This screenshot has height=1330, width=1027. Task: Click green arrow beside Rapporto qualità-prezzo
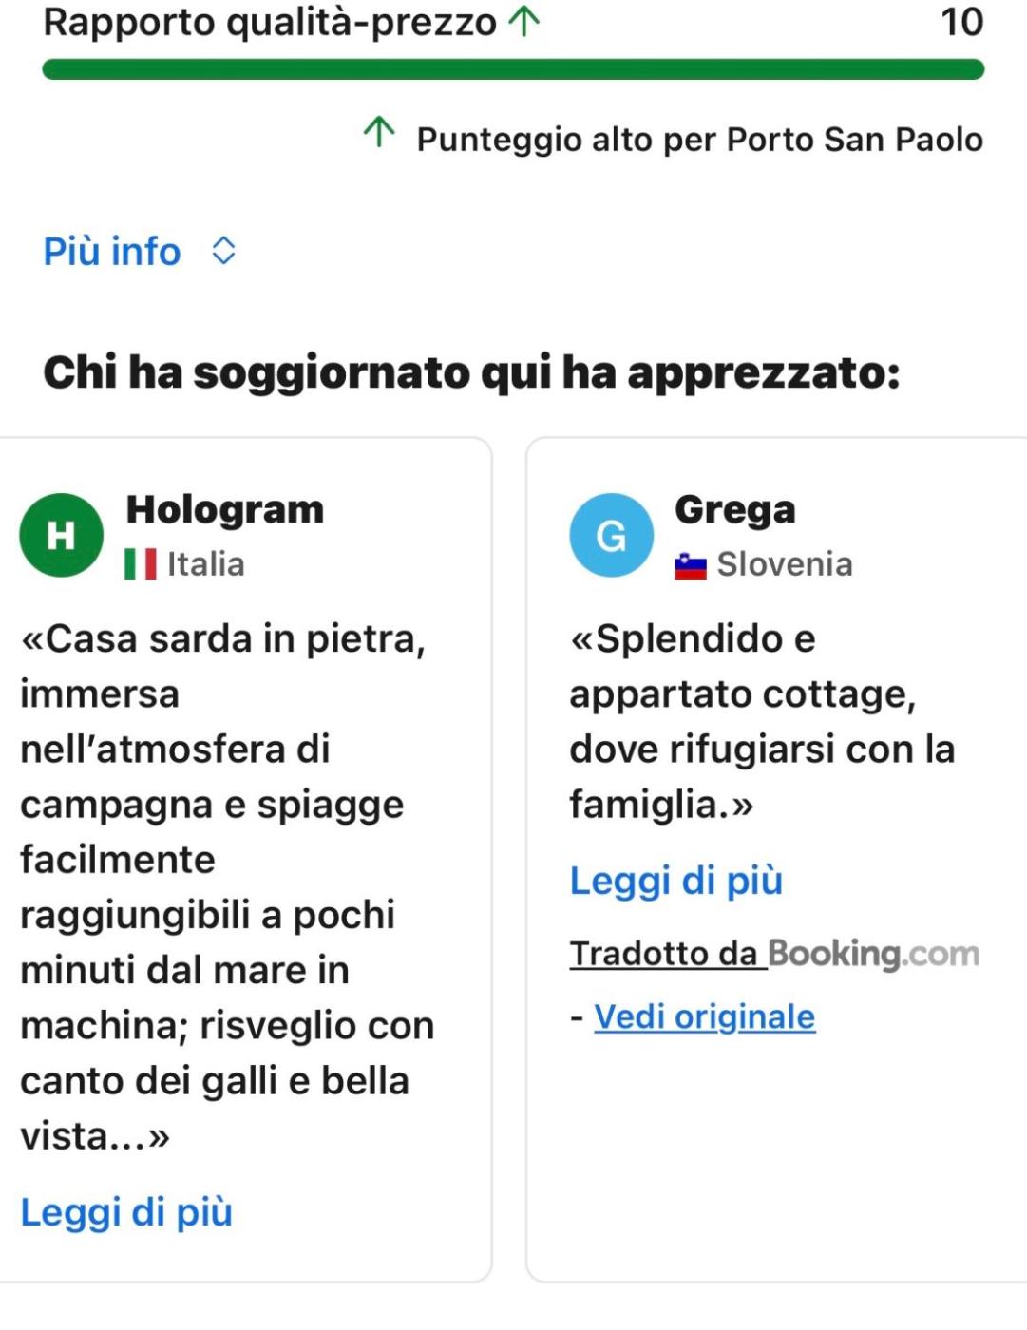523,21
